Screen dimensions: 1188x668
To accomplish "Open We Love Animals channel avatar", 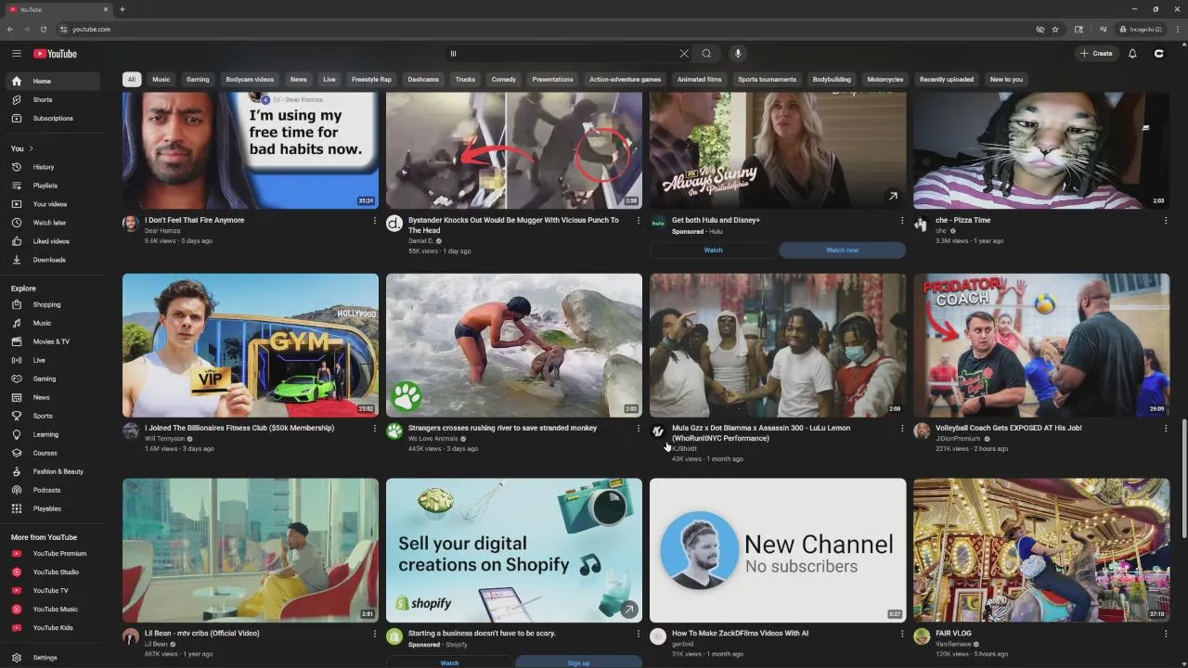I will click(x=394, y=430).
